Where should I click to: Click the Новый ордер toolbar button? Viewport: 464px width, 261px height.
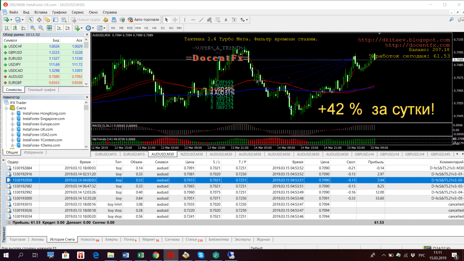click(86, 20)
